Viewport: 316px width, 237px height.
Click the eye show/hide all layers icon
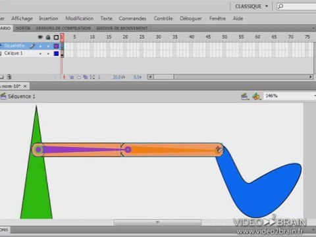40,37
